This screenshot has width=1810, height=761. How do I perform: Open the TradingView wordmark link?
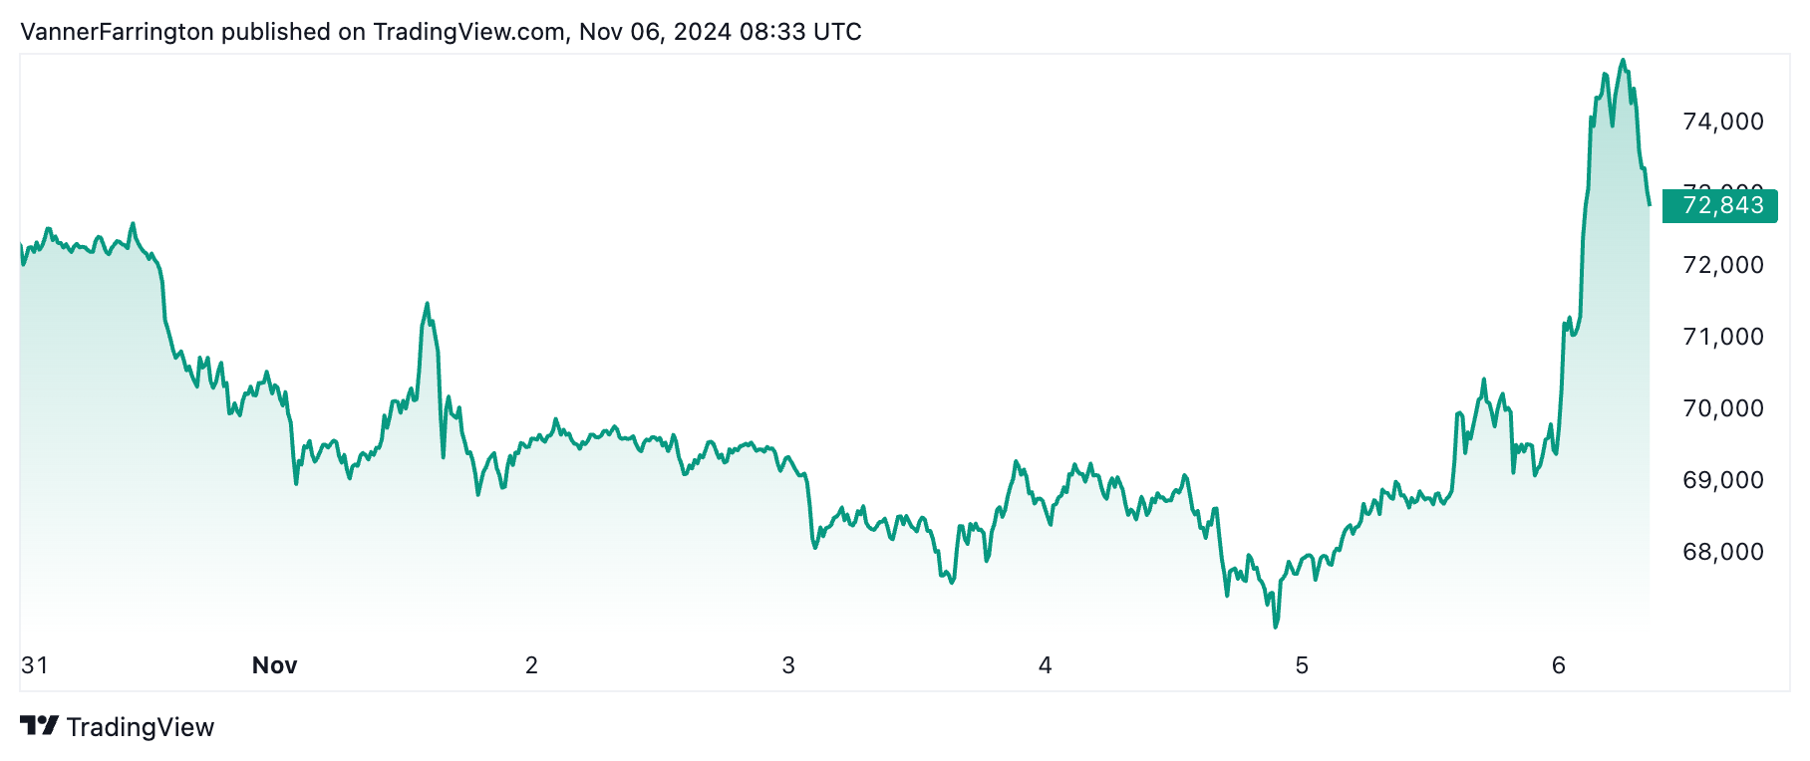coord(141,727)
